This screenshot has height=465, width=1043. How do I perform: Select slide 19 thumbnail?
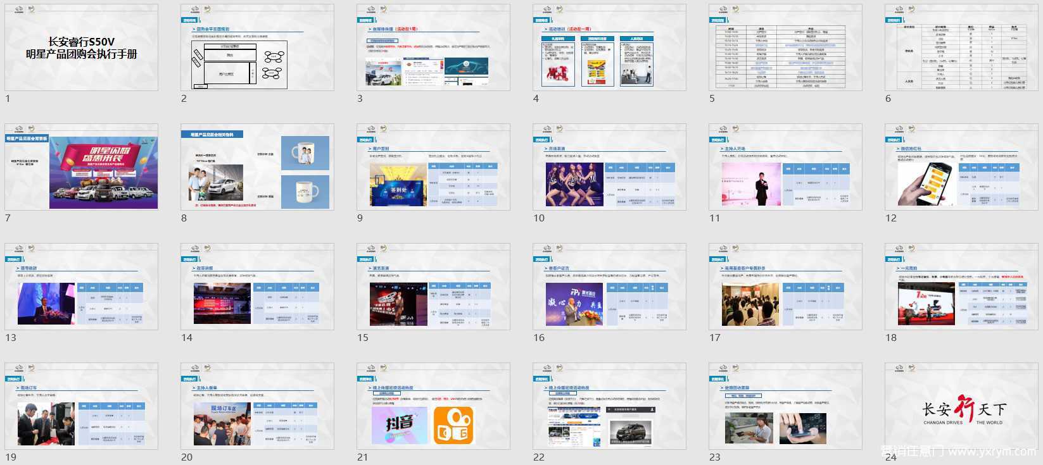[81, 406]
